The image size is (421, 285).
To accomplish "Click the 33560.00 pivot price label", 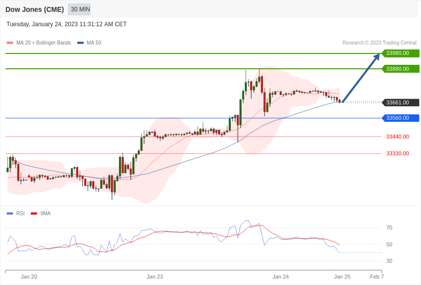I will pyautogui.click(x=401, y=118).
